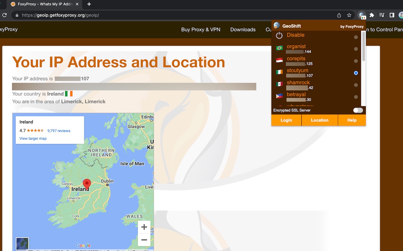The image size is (403, 251).
Task: Reload the page with the refresh icon
Action: click(x=4, y=15)
